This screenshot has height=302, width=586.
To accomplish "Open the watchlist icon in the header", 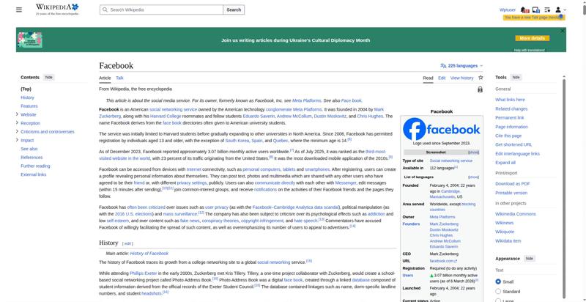I will [547, 10].
